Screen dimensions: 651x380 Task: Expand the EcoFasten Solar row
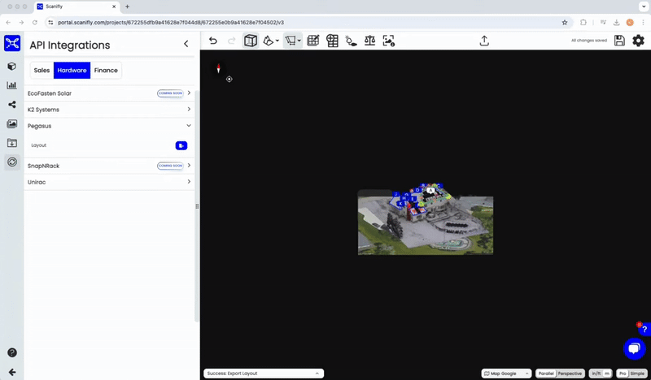(109, 93)
